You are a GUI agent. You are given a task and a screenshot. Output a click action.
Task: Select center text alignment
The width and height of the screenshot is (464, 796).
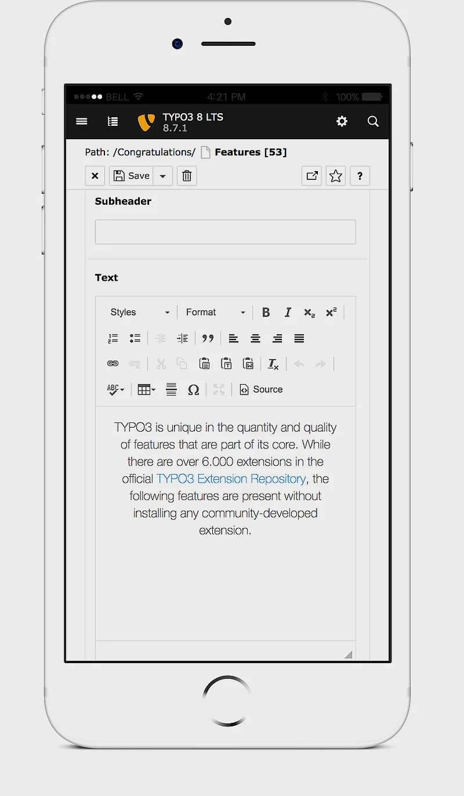(255, 338)
